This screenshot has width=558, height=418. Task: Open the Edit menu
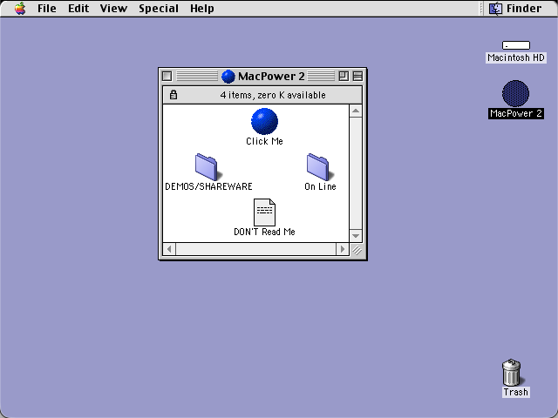(78, 8)
